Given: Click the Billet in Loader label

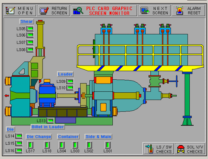Looking at the screenshot, I should pos(48,127).
